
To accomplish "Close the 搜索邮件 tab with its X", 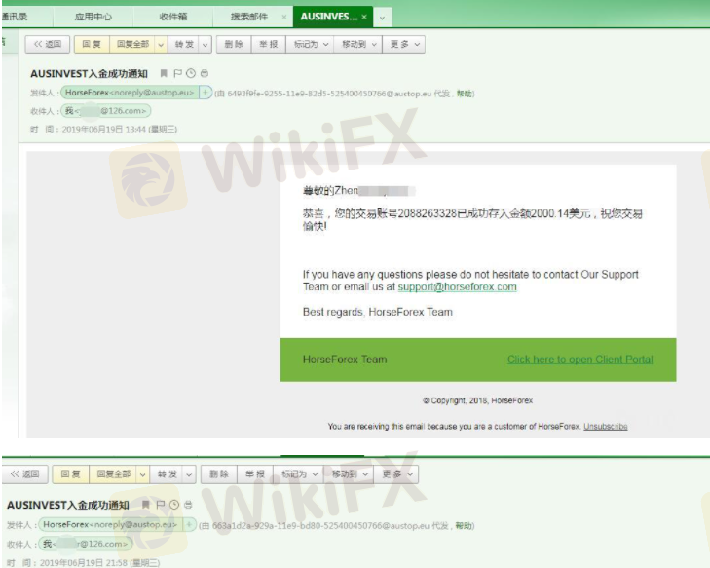I will (x=283, y=17).
